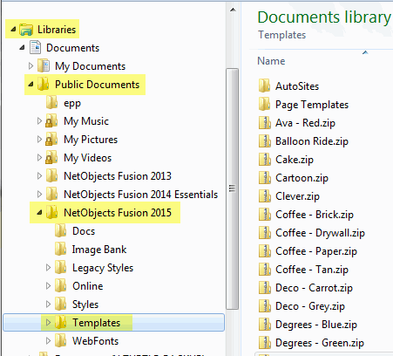Screen dimensions: 393x356
Task: Click the AutoSites folder icon
Action: 265,86
